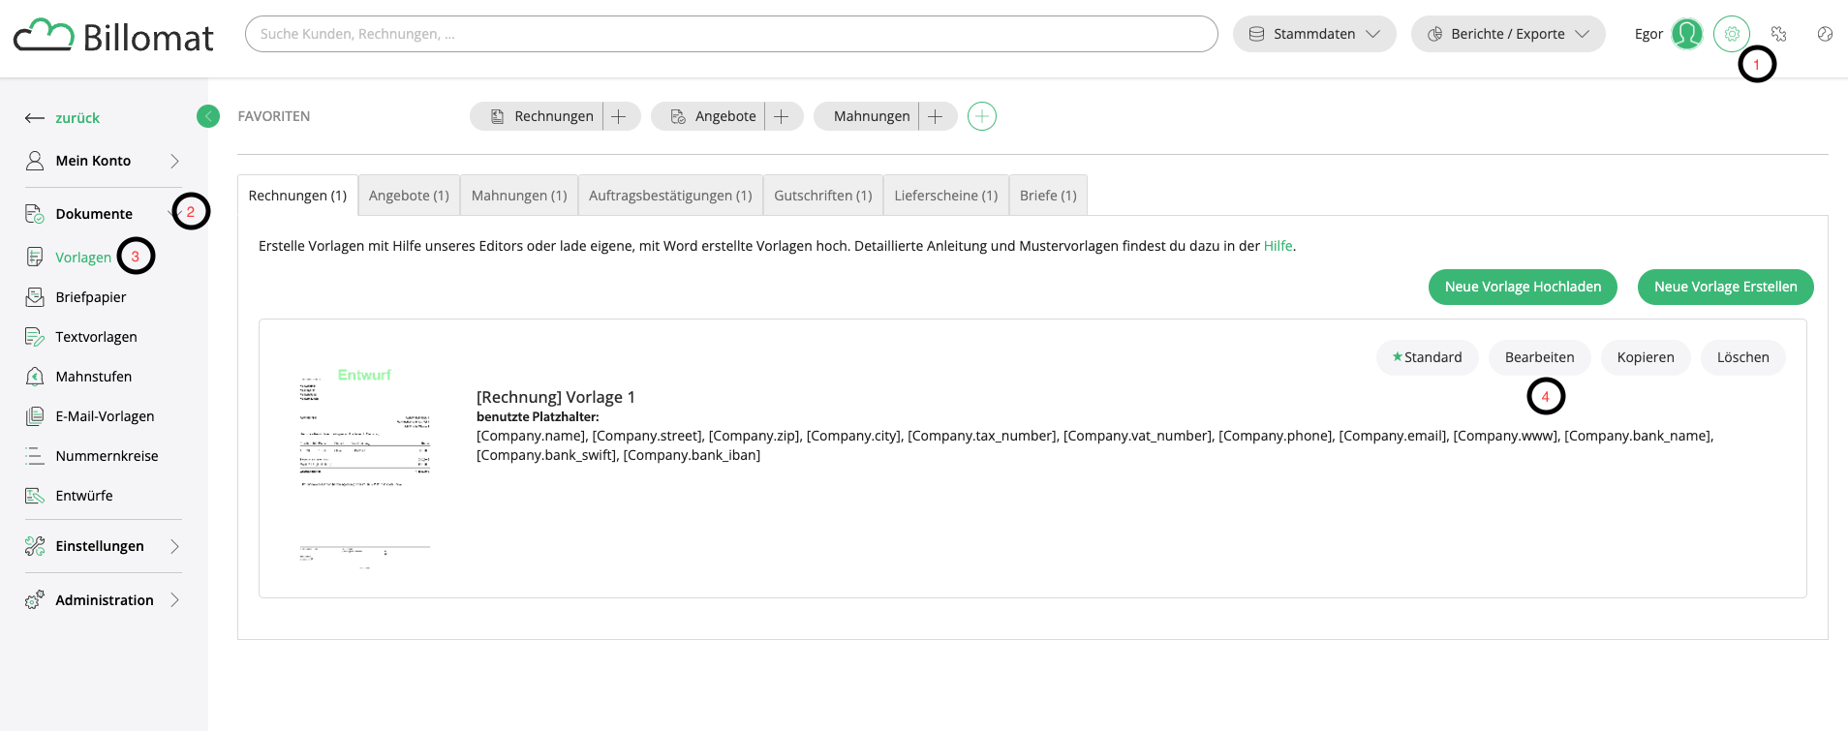Click Bearbeiten for Vorlage 1
1848x731 pixels.
click(1539, 357)
